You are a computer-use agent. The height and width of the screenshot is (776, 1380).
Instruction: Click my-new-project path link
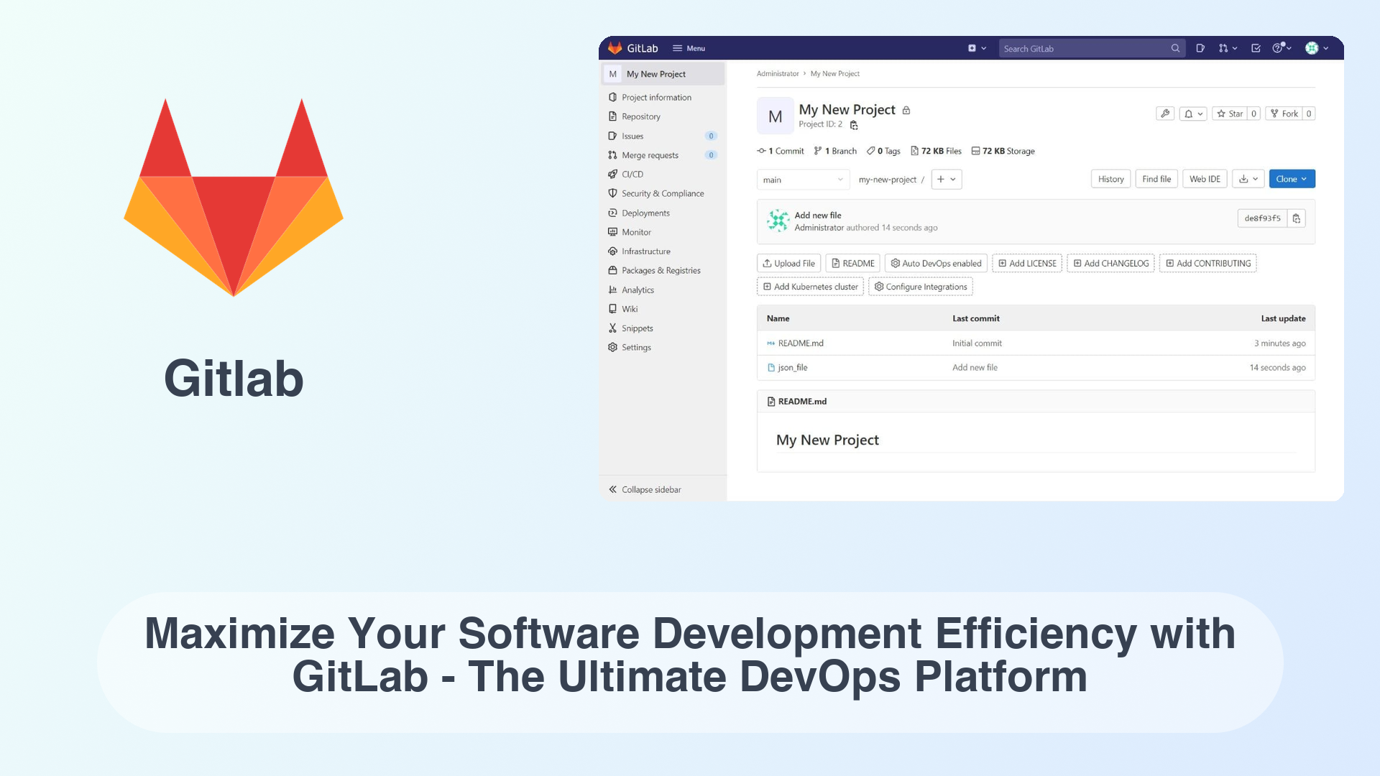[887, 180]
